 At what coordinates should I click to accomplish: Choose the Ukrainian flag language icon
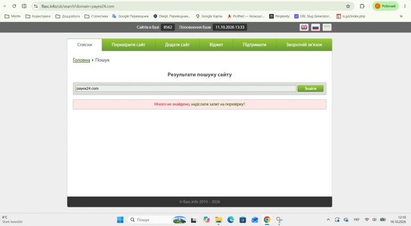click(327, 27)
